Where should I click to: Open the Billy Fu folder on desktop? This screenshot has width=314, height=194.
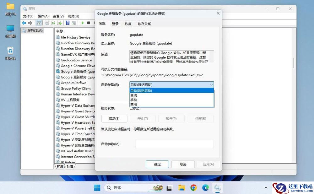pyautogui.click(x=10, y=9)
